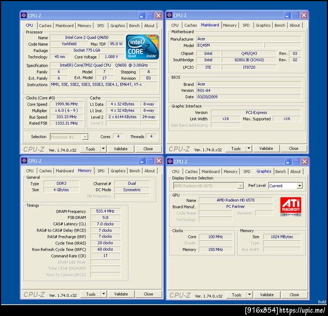Minimize the bottom-left Memory window
Viewport: 328px width, 316px height.
click(142, 161)
